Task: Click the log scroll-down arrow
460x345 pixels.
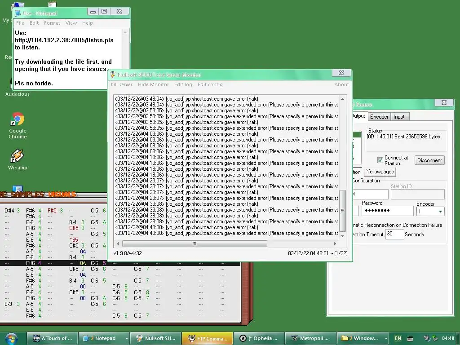Action: (x=342, y=236)
